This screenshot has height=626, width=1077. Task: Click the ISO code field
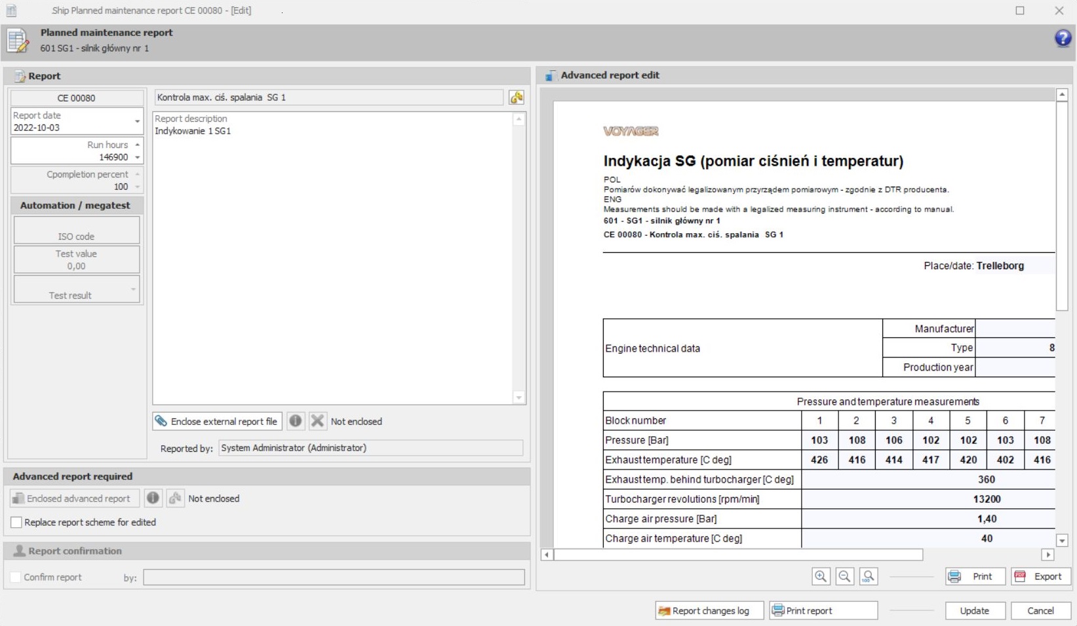tap(77, 230)
